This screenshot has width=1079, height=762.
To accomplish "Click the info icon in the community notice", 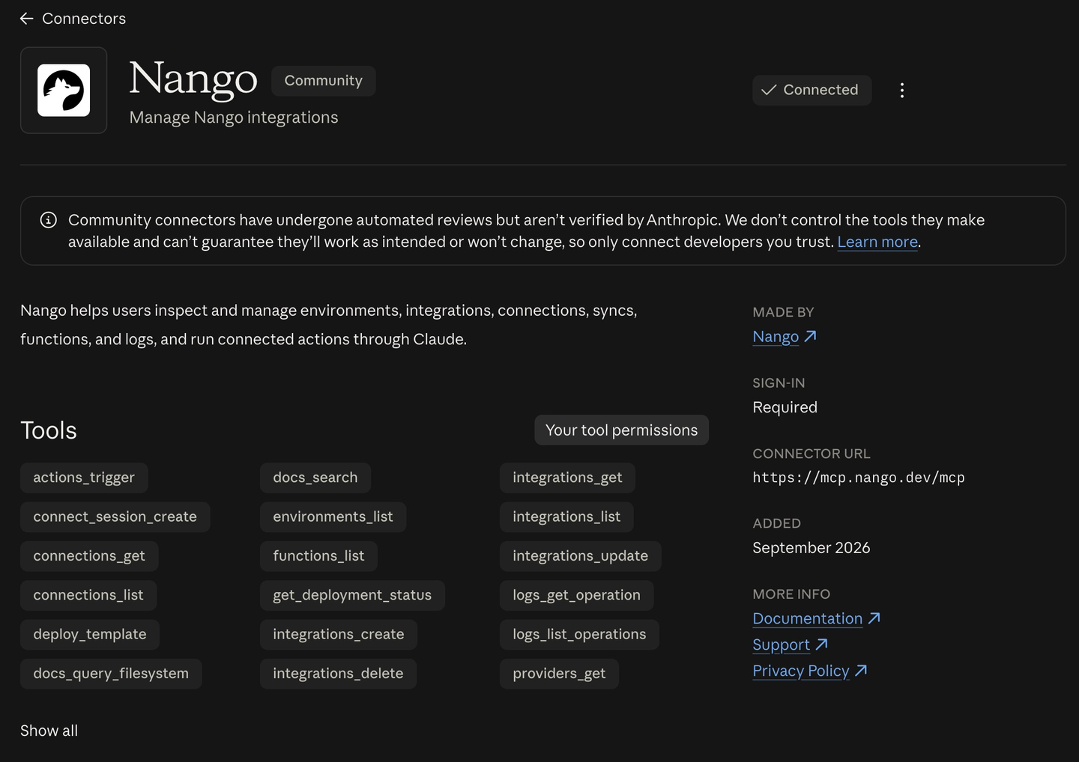I will tap(49, 220).
